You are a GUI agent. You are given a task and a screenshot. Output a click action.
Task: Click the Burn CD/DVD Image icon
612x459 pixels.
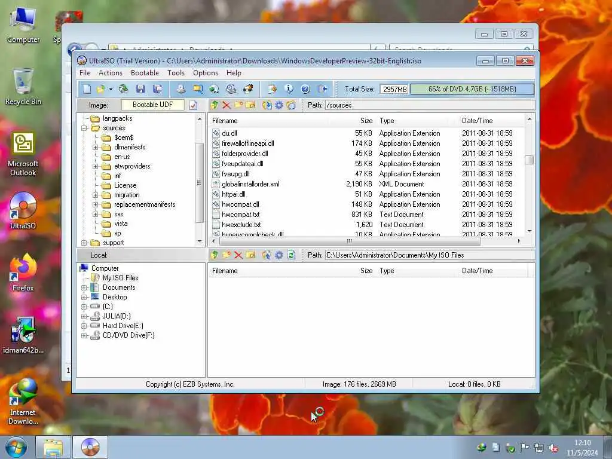(x=248, y=89)
